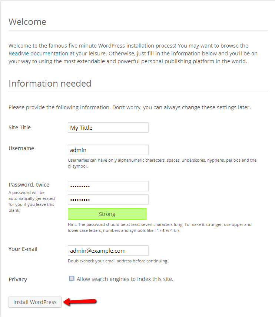Select the Username field containing admin
Image resolution: width=275 pixels, height=317 pixels.
click(108, 150)
